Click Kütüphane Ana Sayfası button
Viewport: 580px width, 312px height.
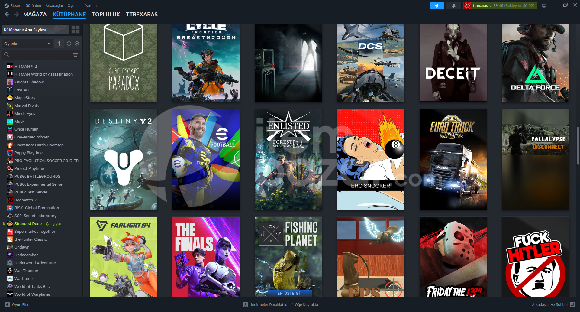tap(35, 30)
